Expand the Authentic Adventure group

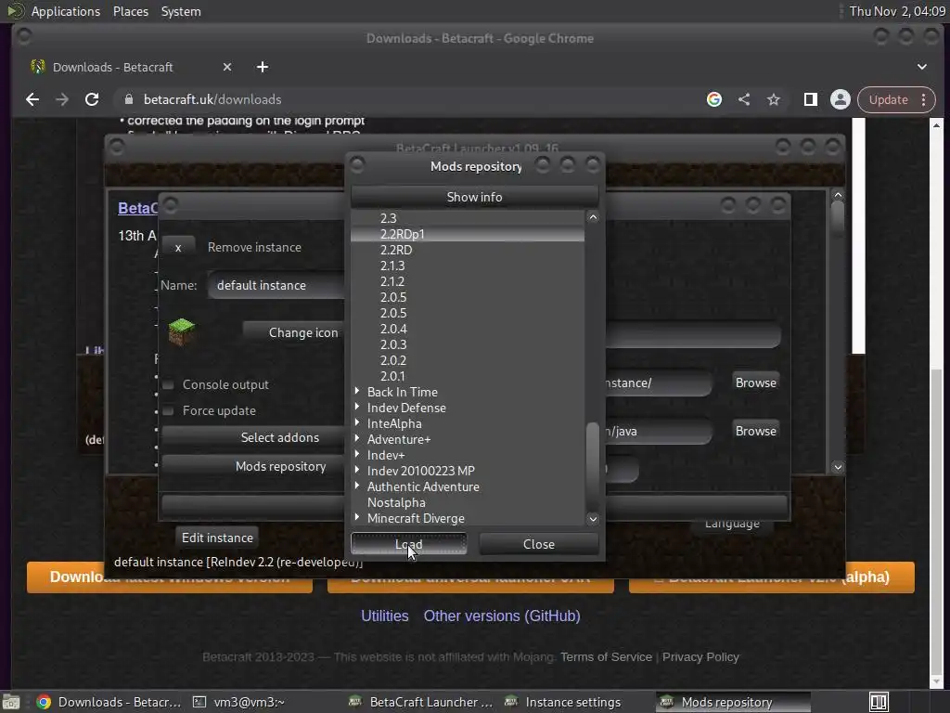(357, 486)
